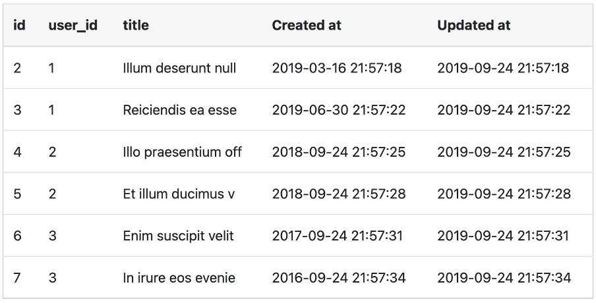Screen dimensions: 596x303
Task: Click updated date 2019-09-24 21:57:34
Action: 504,278
